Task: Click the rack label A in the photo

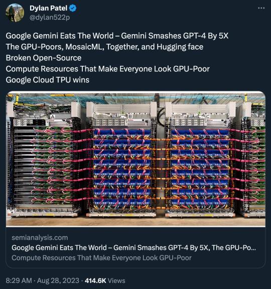Action: click(53, 117)
